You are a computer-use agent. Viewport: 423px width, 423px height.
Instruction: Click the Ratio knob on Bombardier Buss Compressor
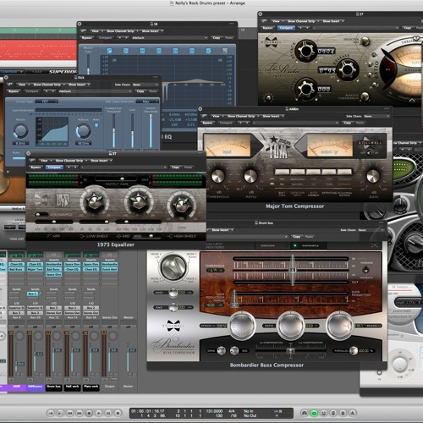(x=290, y=326)
